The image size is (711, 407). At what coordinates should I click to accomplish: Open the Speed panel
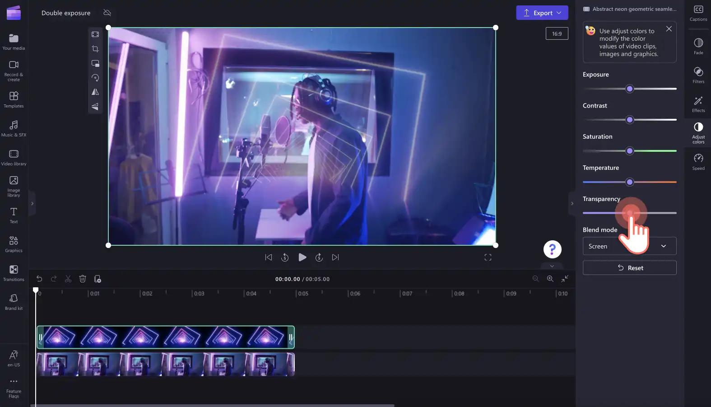pos(698,162)
